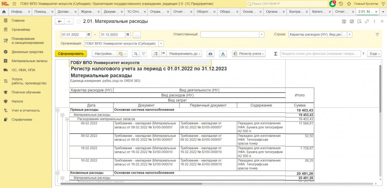The width and height of the screenshot is (387, 188).
Task: Click the filter funnel icon
Action: 377,34
